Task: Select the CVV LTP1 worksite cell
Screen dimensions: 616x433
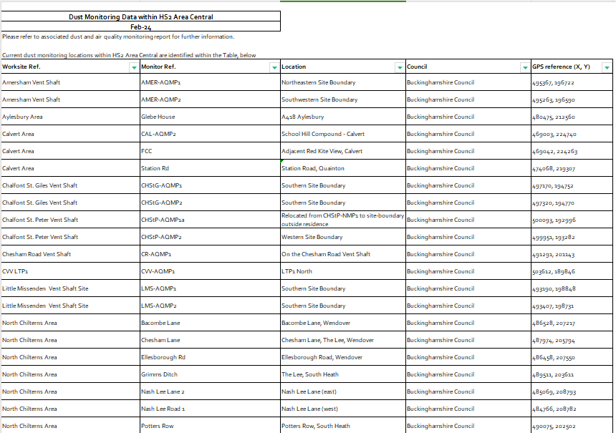Action: [14, 271]
